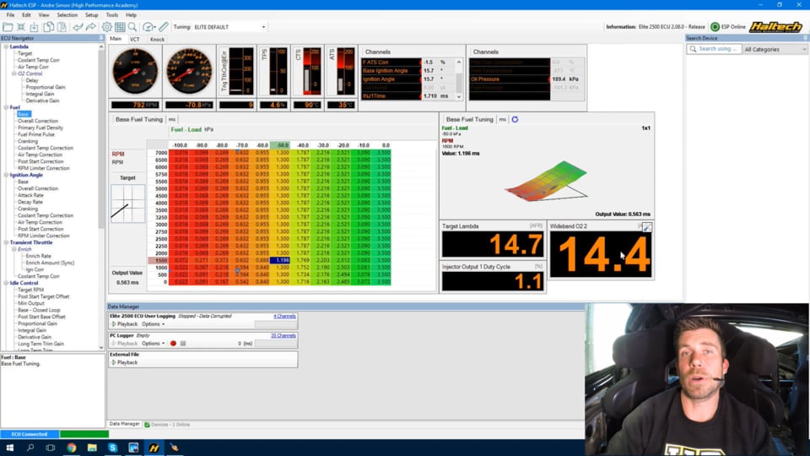810x456 pixels.
Task: Click Playback under External File
Action: tap(125, 363)
